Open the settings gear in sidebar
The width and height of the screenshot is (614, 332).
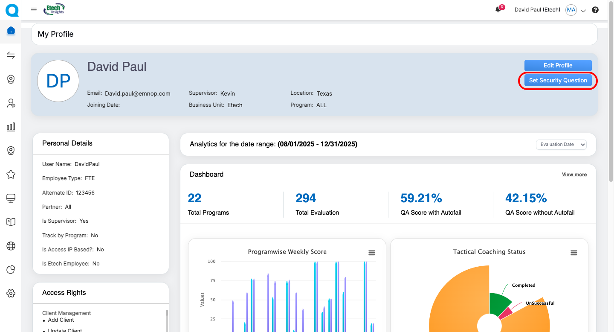pyautogui.click(x=11, y=293)
